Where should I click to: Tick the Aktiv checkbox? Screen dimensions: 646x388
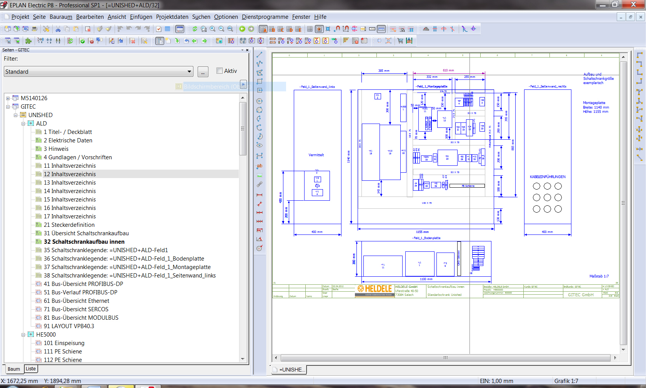(220, 71)
